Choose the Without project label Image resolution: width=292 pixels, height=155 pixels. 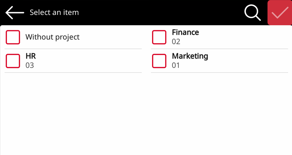[x=52, y=37]
